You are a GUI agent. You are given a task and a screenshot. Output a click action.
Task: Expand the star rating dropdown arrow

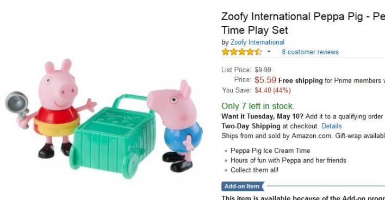pos(269,52)
